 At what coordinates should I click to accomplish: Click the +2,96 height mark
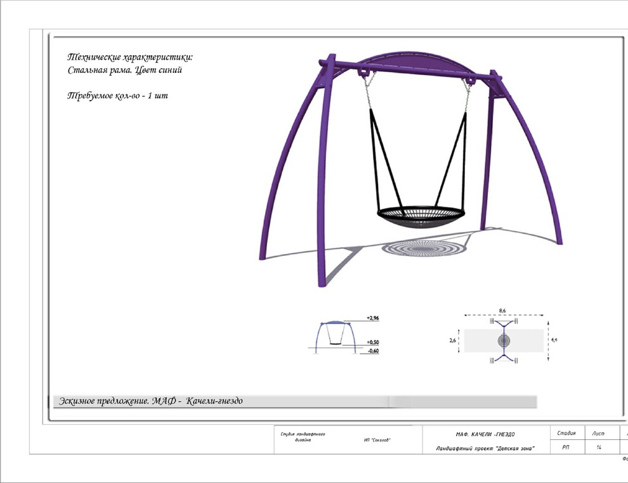372,318
